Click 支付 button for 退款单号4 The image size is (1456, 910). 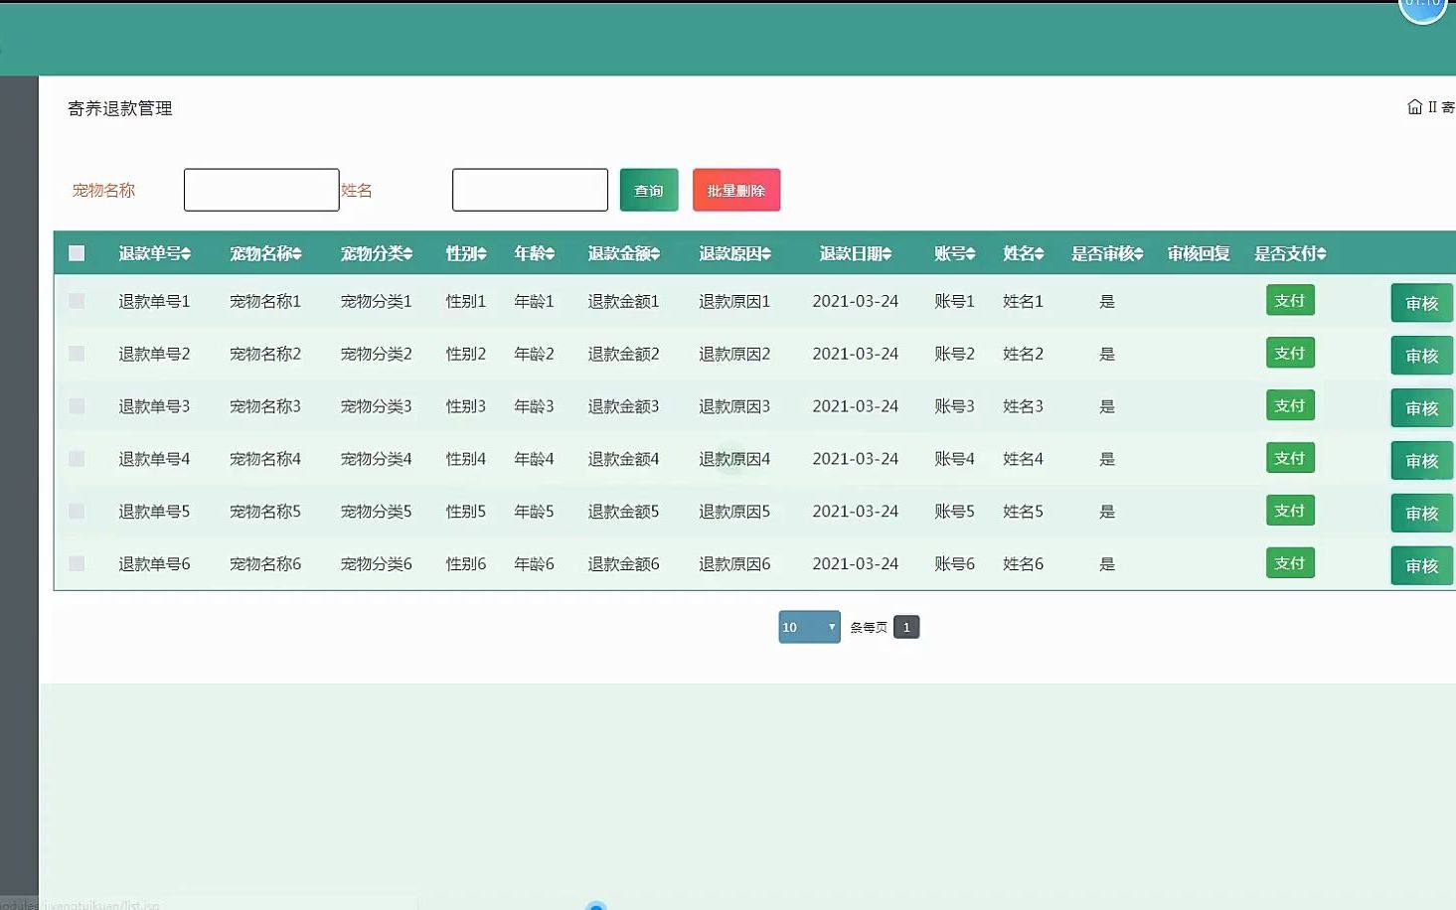click(1290, 458)
